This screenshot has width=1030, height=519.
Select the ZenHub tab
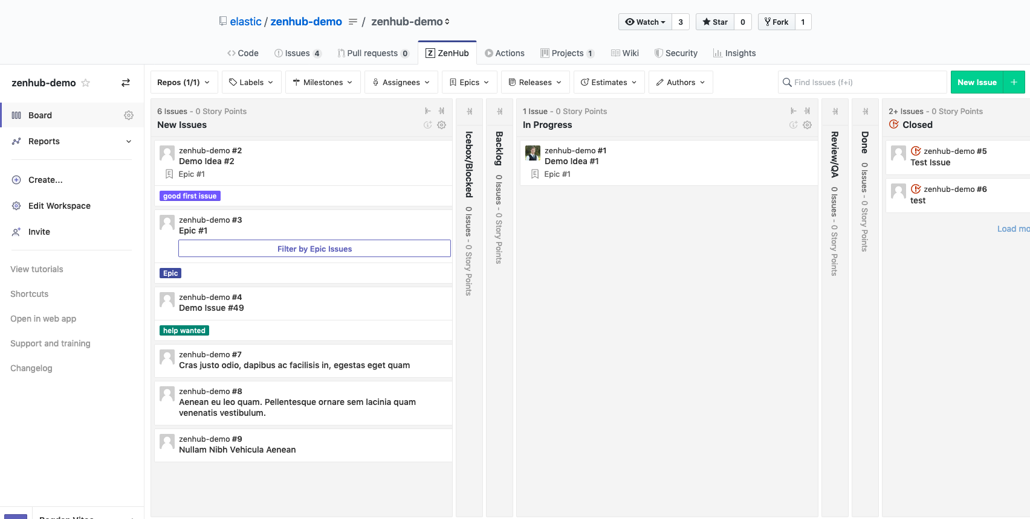tap(447, 53)
